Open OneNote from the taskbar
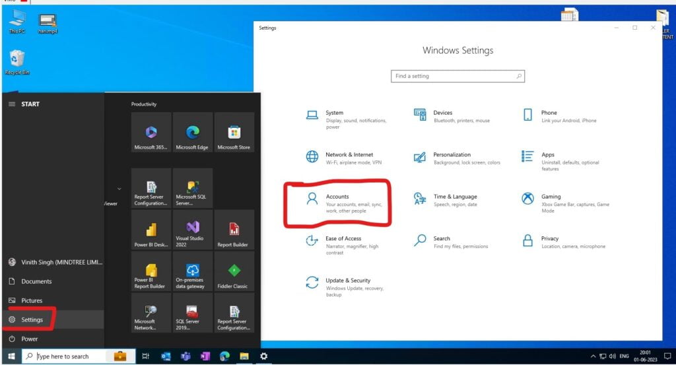Screen dimensions: 676x365 (x=205, y=356)
